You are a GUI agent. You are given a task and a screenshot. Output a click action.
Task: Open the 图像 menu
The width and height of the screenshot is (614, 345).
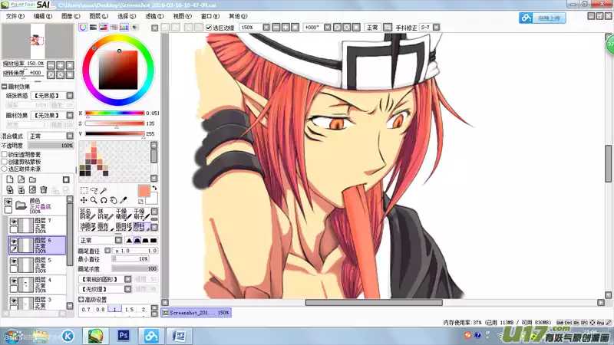coord(71,16)
